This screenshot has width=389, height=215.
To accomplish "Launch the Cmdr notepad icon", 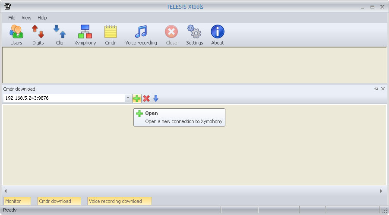I will [111, 35].
